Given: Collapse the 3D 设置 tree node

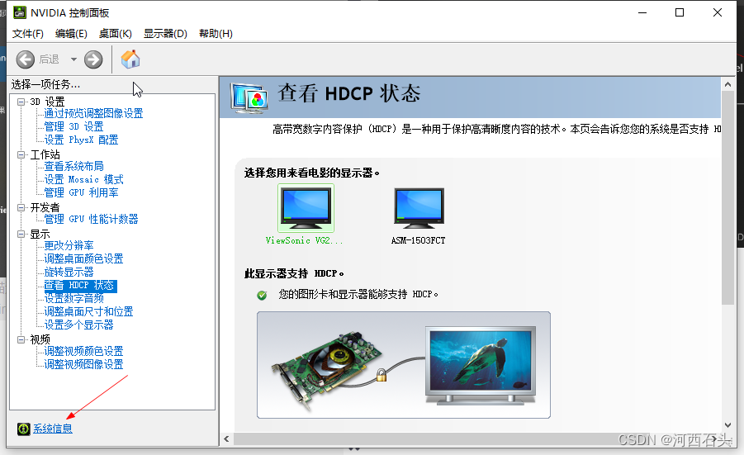Looking at the screenshot, I should coord(21,102).
